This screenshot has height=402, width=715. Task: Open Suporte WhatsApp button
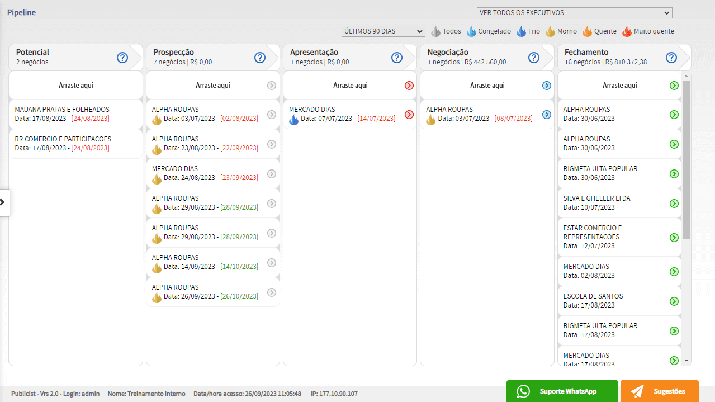point(562,391)
